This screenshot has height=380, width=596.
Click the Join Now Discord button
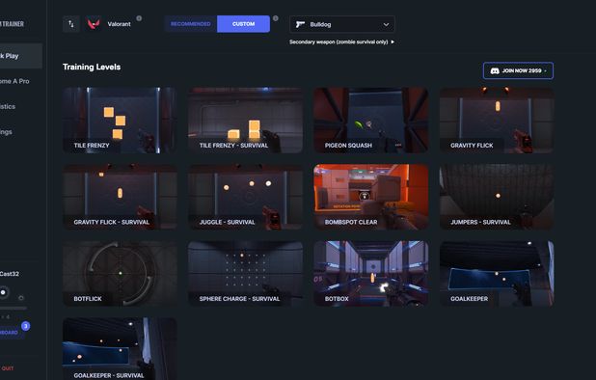coord(518,70)
